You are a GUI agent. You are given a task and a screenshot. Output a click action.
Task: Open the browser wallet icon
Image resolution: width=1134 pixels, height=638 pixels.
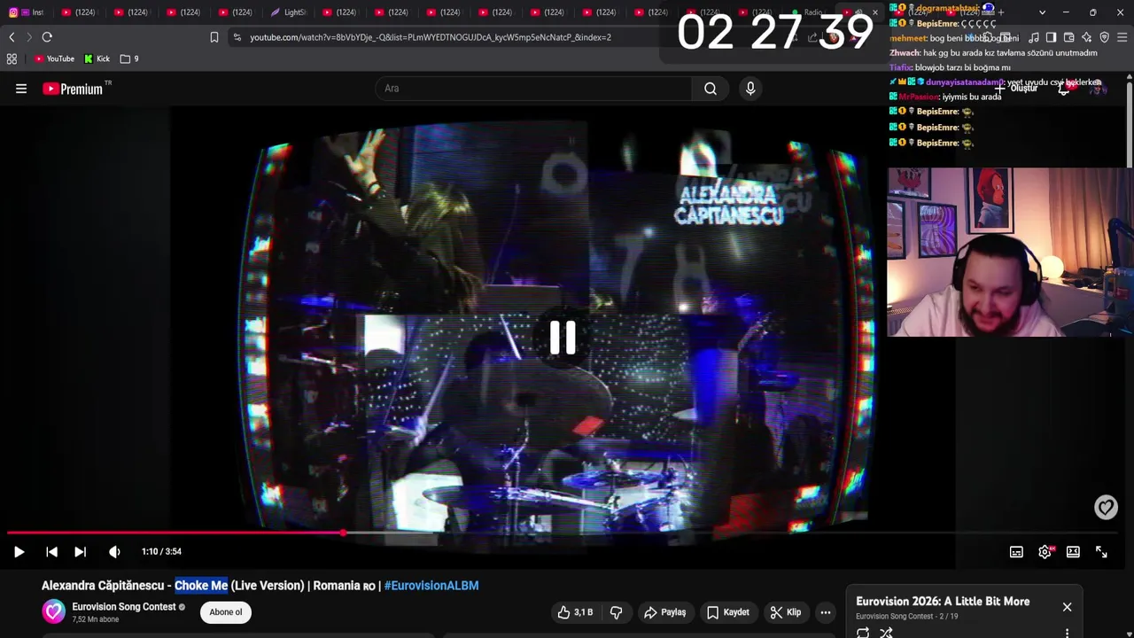tap(1069, 37)
